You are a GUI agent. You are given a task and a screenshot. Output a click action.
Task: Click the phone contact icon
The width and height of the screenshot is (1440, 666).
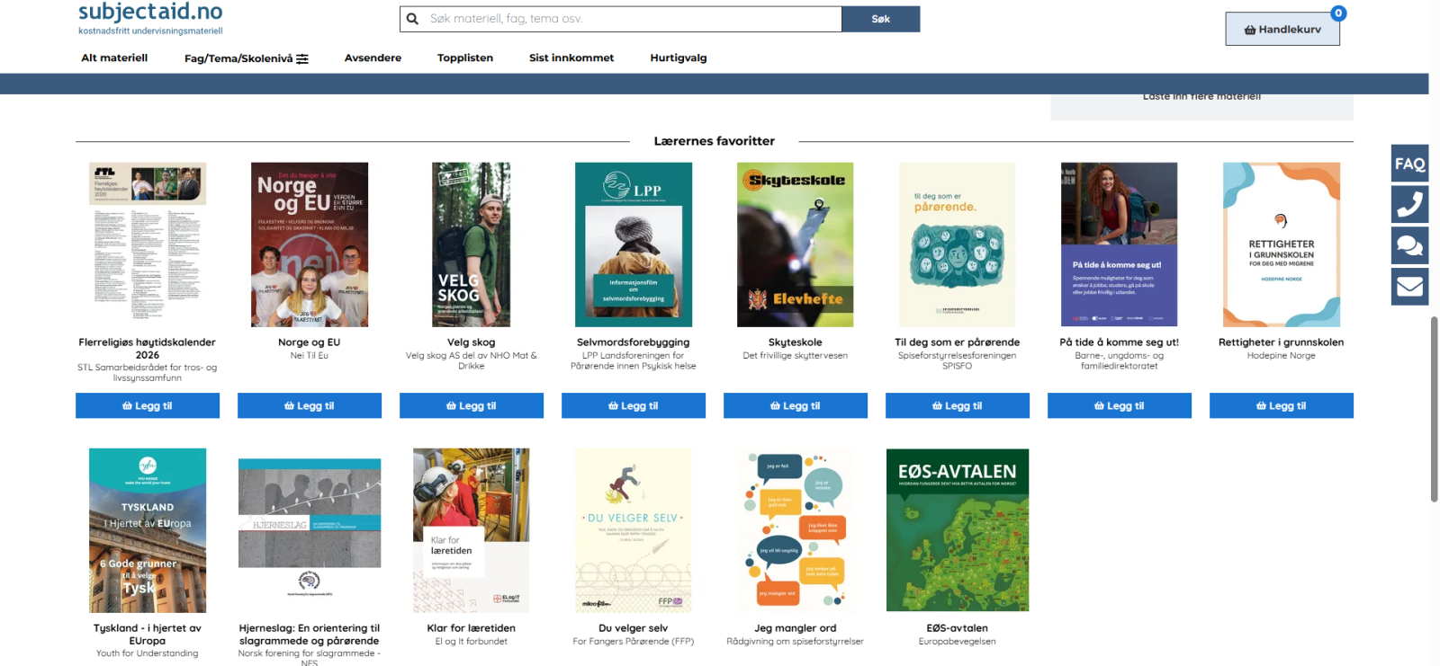(x=1409, y=205)
